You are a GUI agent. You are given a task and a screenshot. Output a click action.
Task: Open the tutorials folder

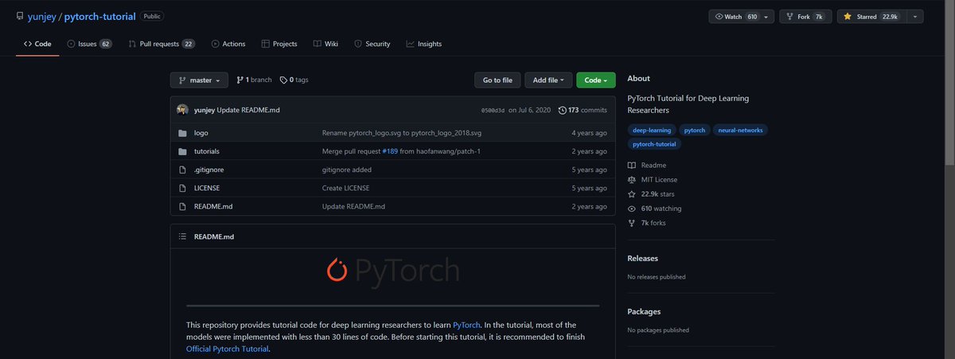pyautogui.click(x=207, y=151)
